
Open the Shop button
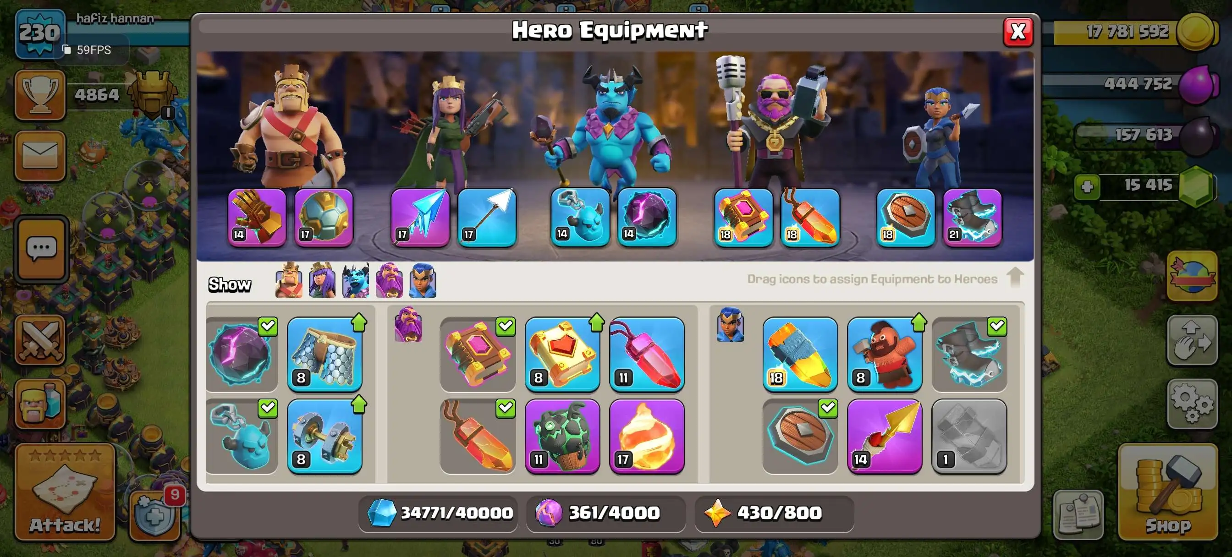(x=1167, y=491)
